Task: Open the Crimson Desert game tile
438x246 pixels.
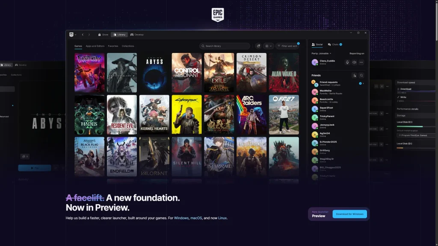Action: tap(252, 73)
